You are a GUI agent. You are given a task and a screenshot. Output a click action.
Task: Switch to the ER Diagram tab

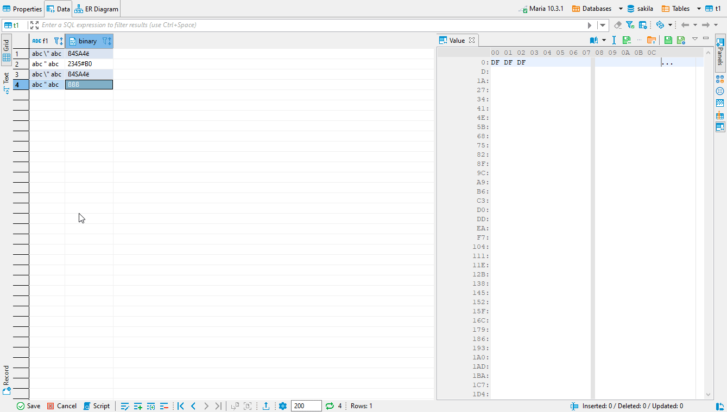[x=97, y=9]
